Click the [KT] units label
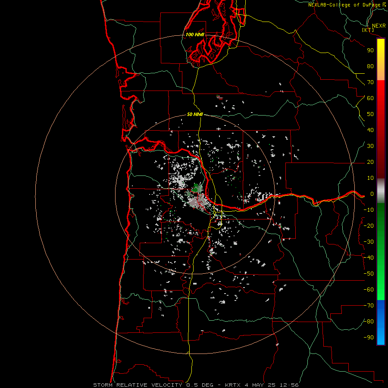388x388 pixels. [x=368, y=30]
